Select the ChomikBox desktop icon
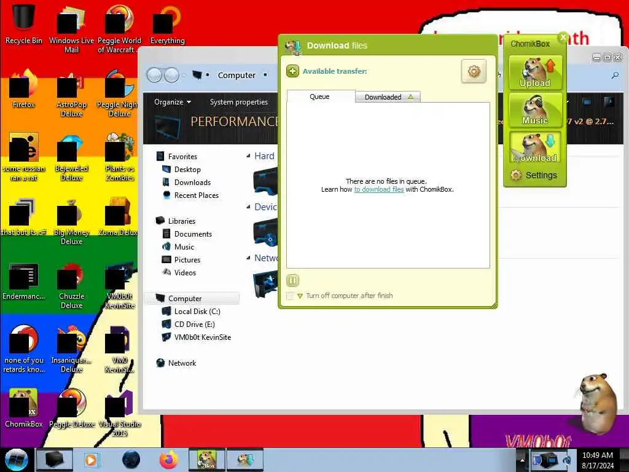 pos(24,409)
